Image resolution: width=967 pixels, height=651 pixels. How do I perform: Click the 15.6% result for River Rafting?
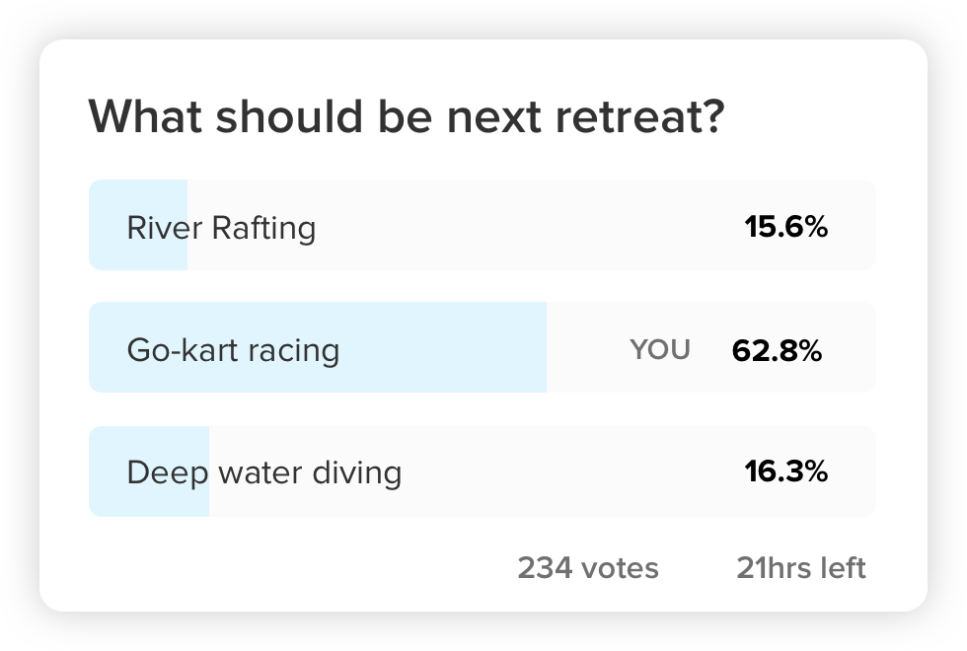[785, 228]
